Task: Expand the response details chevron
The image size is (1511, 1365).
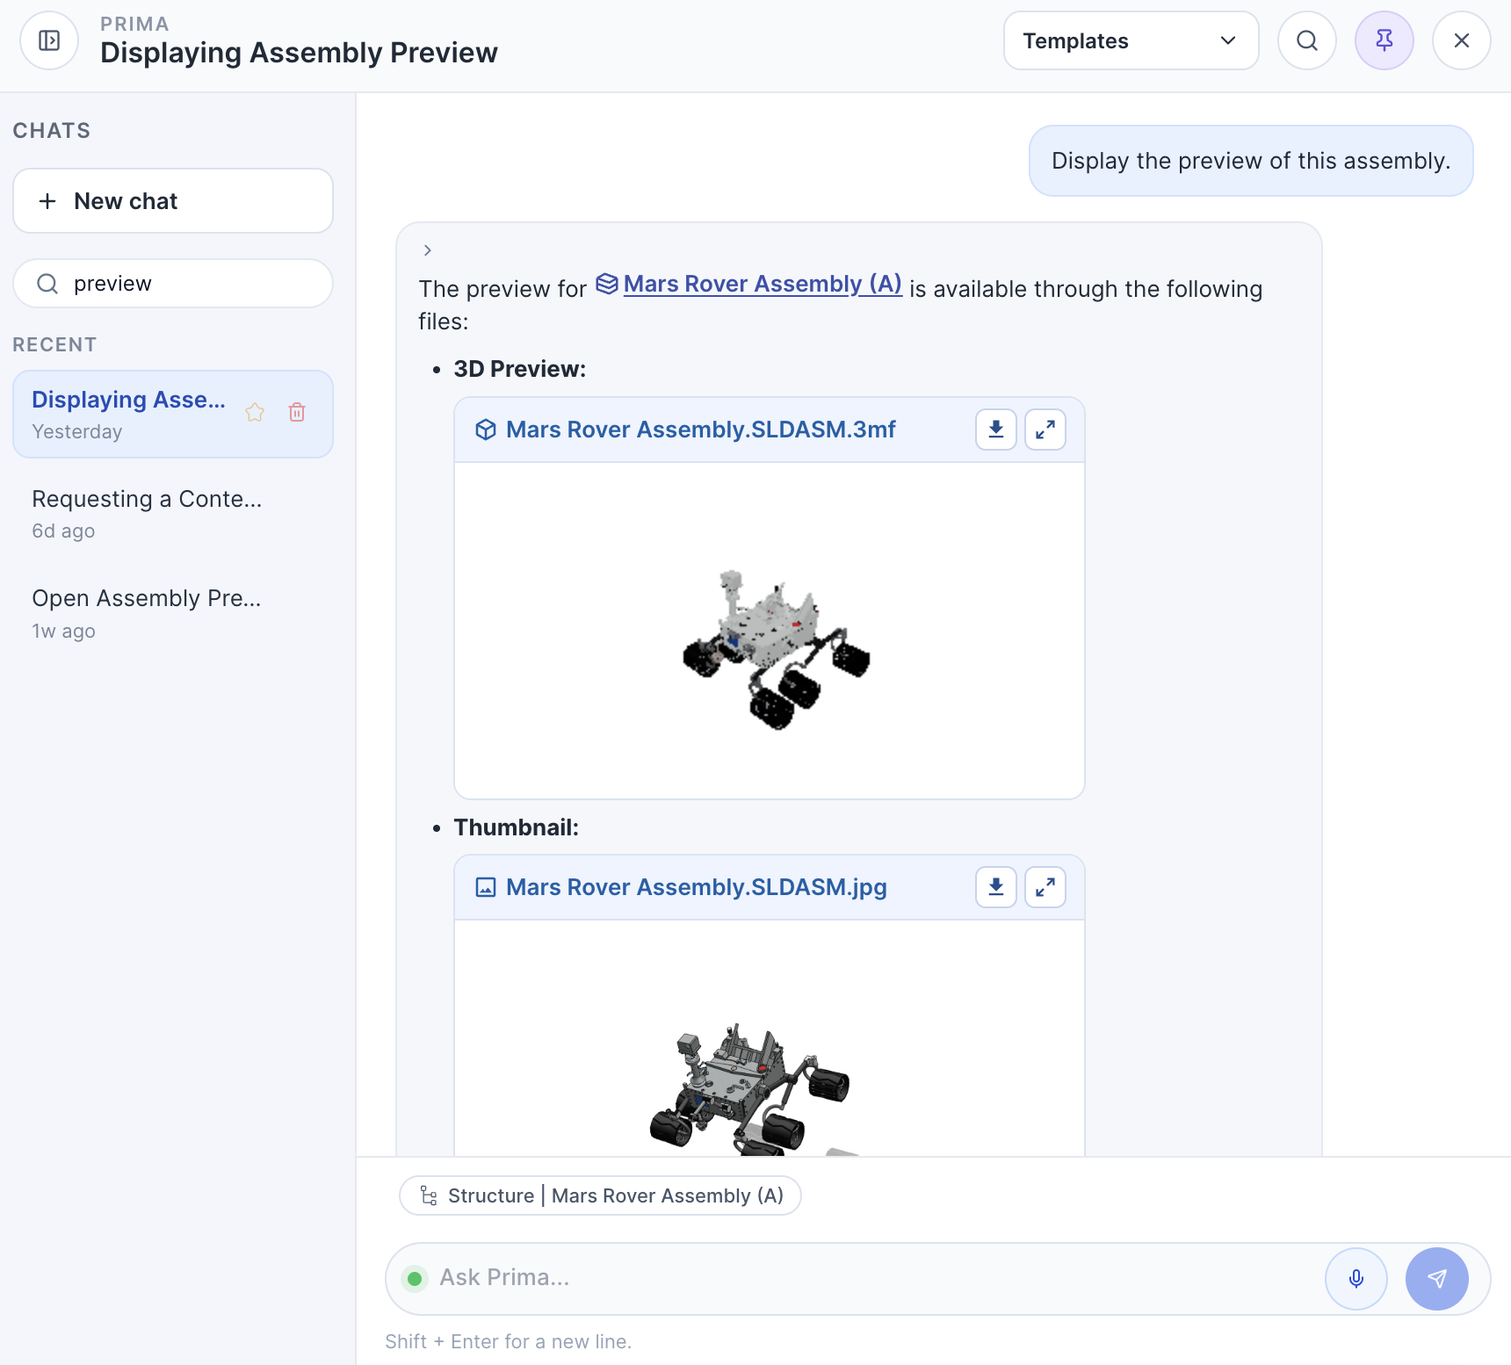Action: tap(428, 250)
